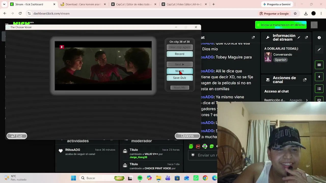Open Outlook from the taskbar
This screenshot has height=183, width=326.
(x=186, y=178)
